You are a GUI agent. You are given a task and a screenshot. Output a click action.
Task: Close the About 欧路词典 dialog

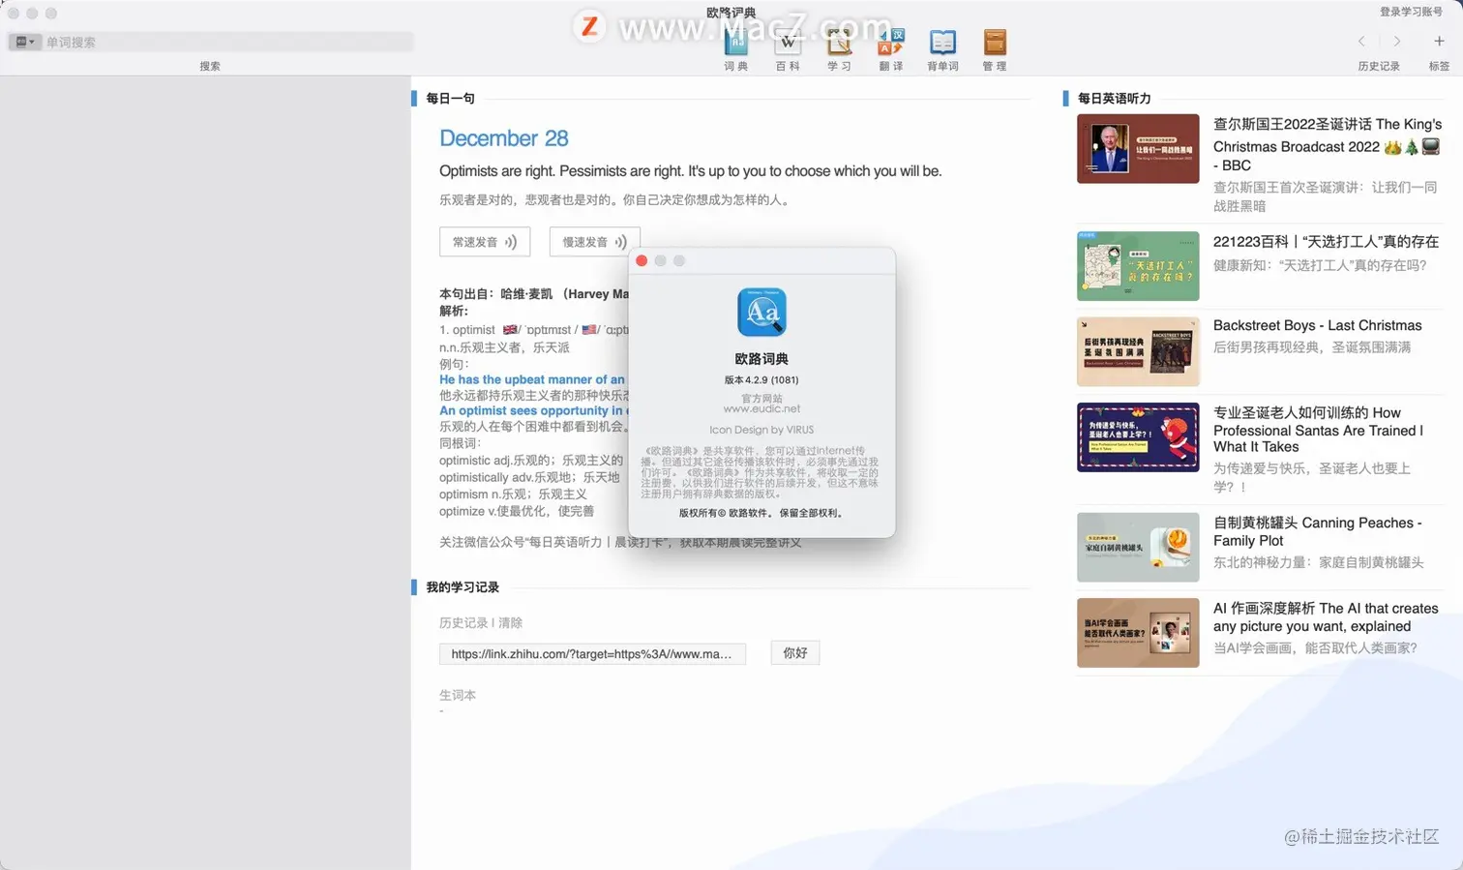(642, 260)
